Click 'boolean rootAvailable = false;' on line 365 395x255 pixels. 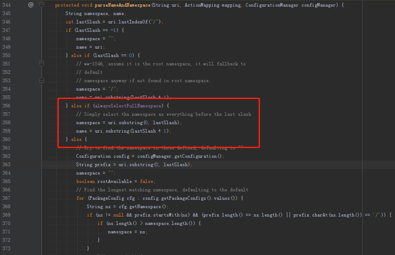click(x=116, y=181)
